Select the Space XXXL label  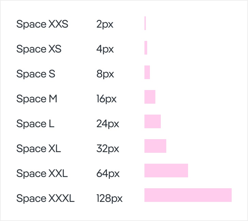(x=45, y=198)
